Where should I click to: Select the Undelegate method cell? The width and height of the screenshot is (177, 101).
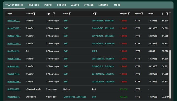tap(31, 97)
